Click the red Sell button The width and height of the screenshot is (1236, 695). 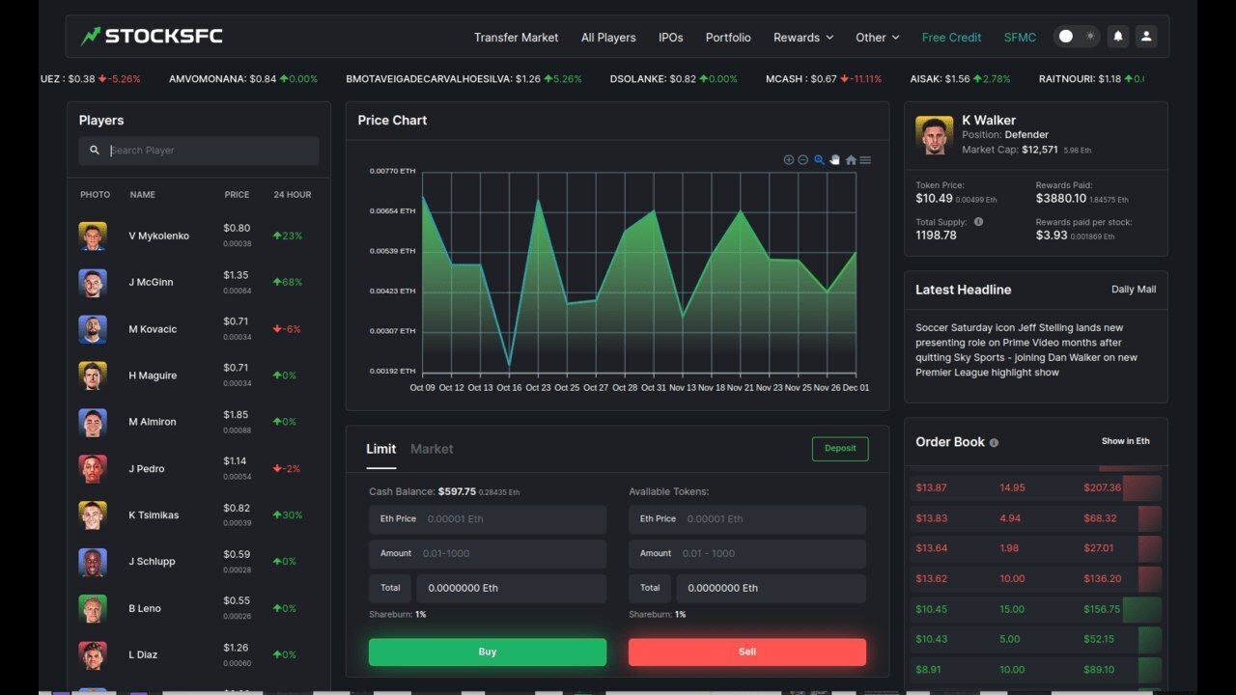click(x=747, y=652)
